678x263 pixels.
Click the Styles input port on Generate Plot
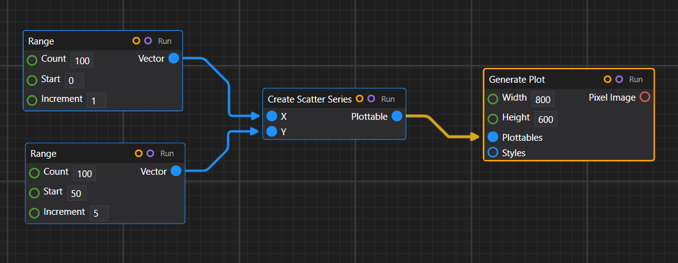click(493, 152)
